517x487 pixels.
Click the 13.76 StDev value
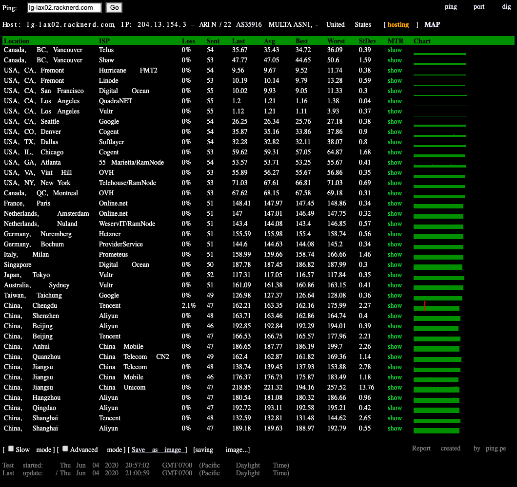[x=366, y=387]
